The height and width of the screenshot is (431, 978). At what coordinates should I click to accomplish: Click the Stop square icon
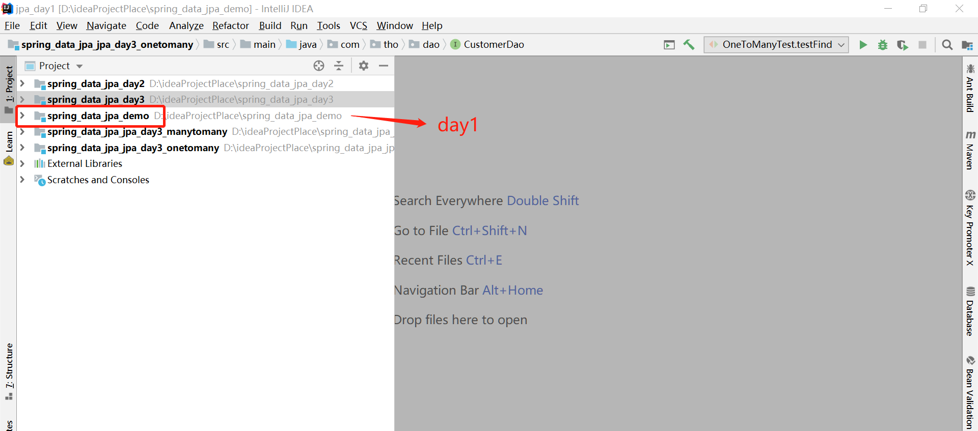(x=922, y=45)
